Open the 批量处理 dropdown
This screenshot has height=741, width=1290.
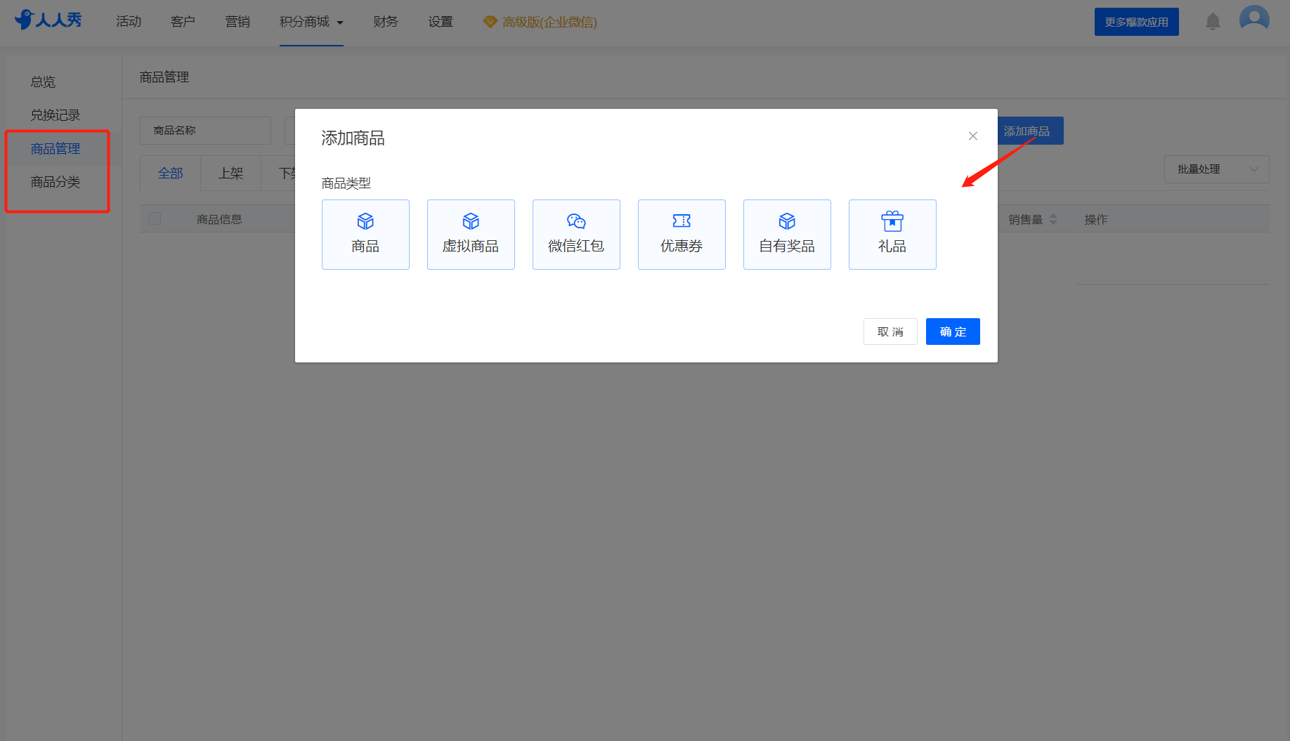1216,169
